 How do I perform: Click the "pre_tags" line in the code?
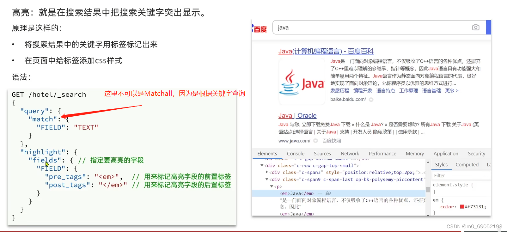[x=138, y=177]
